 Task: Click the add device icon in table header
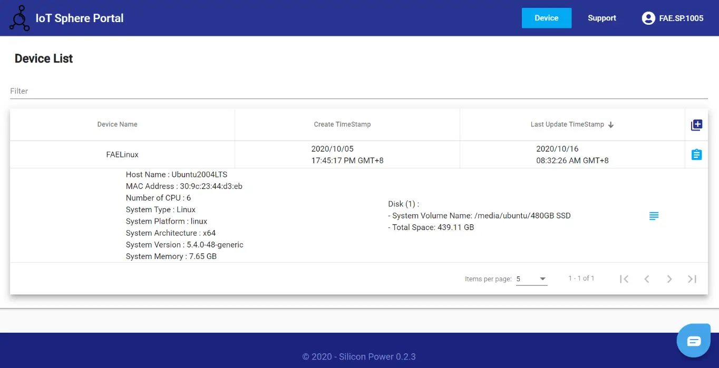696,125
